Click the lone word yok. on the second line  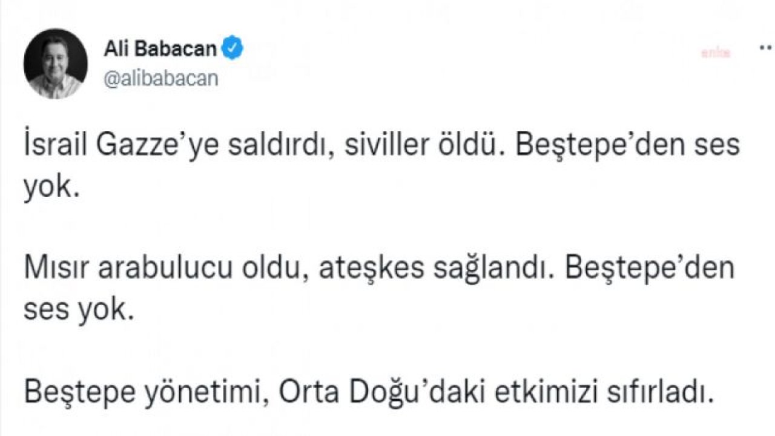[x=51, y=189]
